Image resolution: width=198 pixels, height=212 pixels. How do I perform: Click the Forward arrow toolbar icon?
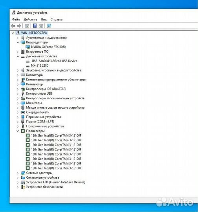19,26
